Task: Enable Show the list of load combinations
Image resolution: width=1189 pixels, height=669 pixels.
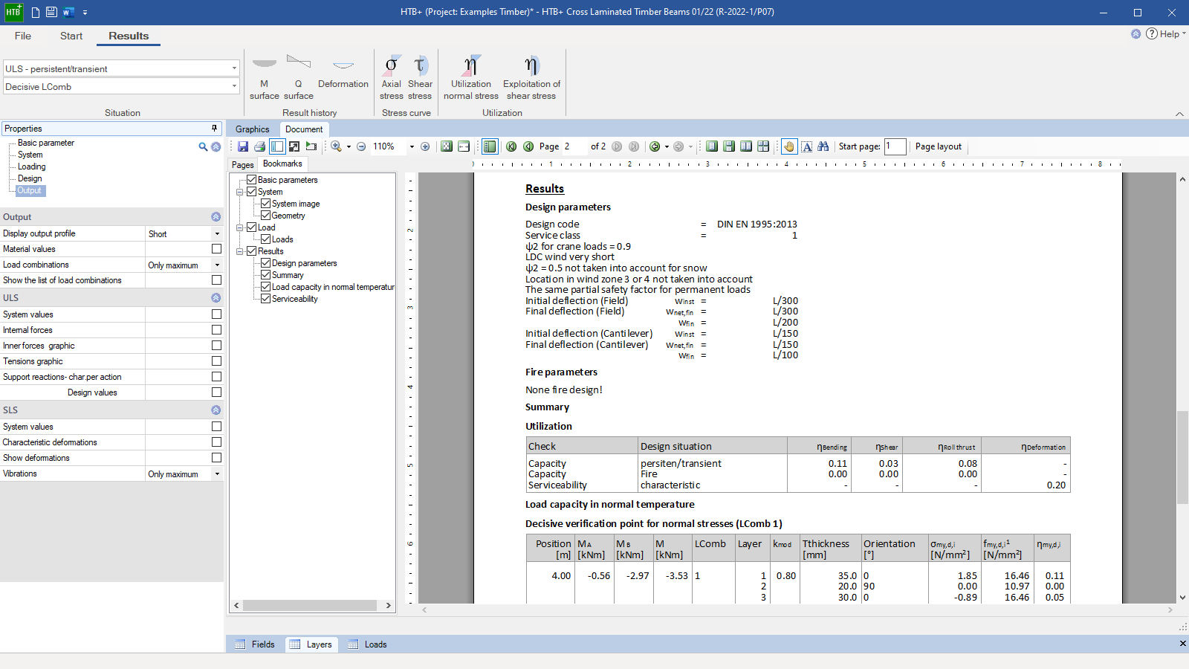Action: point(216,280)
